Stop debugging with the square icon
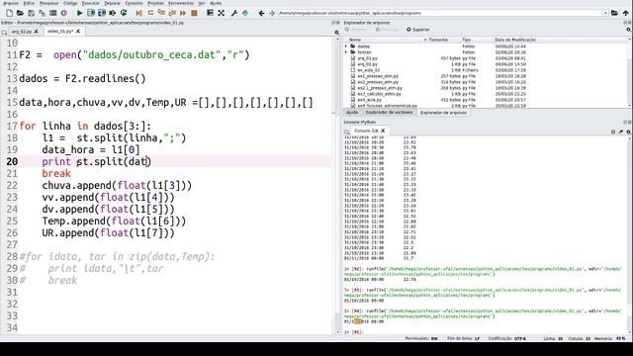 point(194,13)
